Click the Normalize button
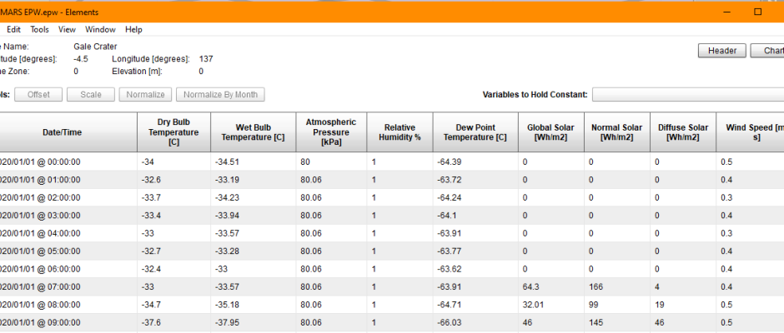784x333 pixels. 146,95
